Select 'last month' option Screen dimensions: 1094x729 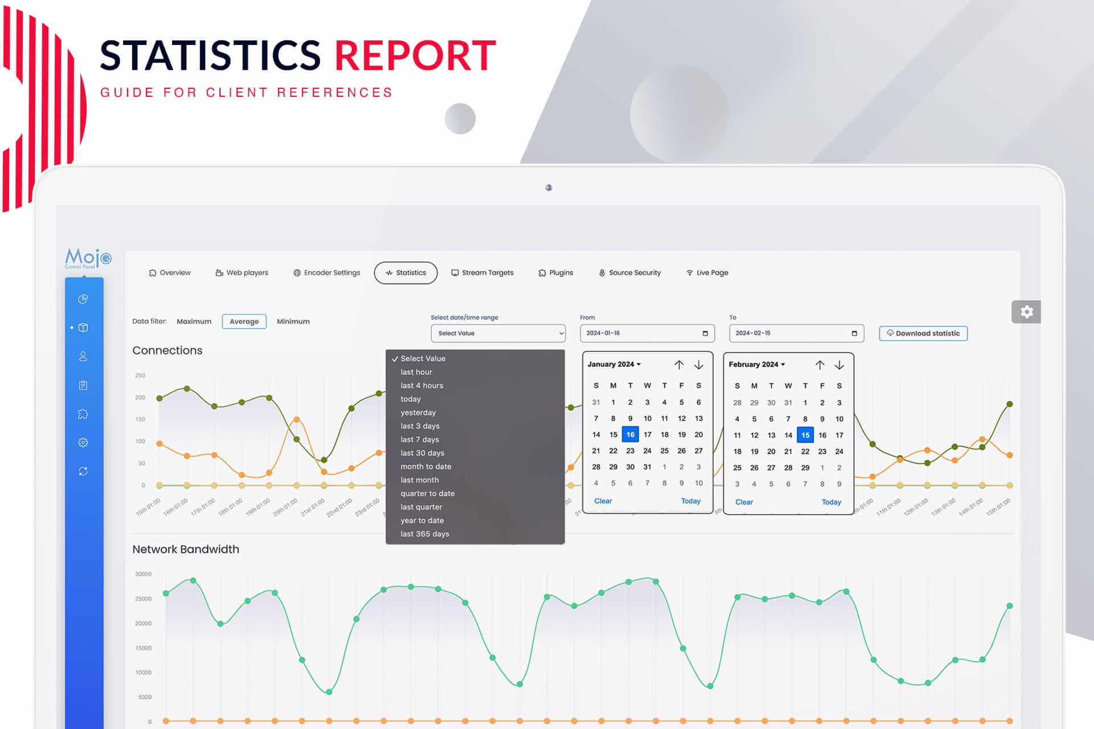point(475,480)
